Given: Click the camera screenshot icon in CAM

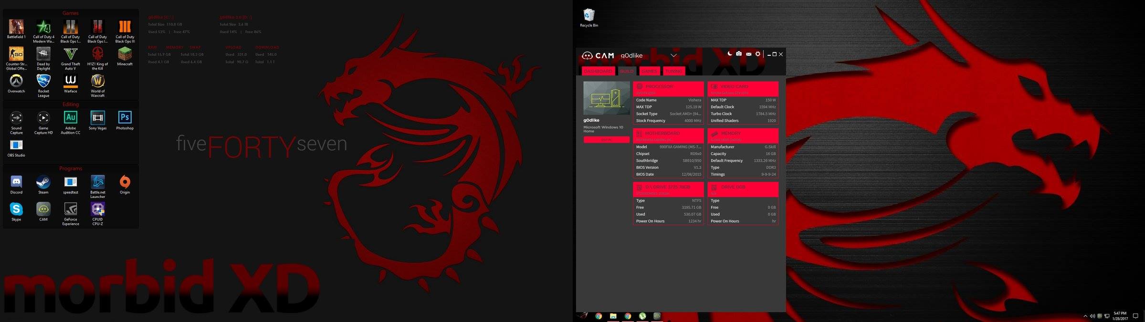Looking at the screenshot, I should point(739,54).
